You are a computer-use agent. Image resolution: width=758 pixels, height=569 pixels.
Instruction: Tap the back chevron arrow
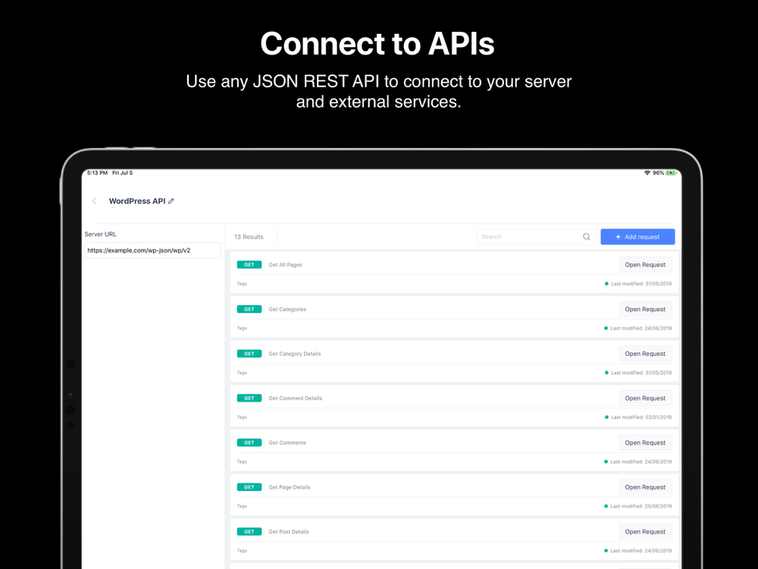coord(94,201)
